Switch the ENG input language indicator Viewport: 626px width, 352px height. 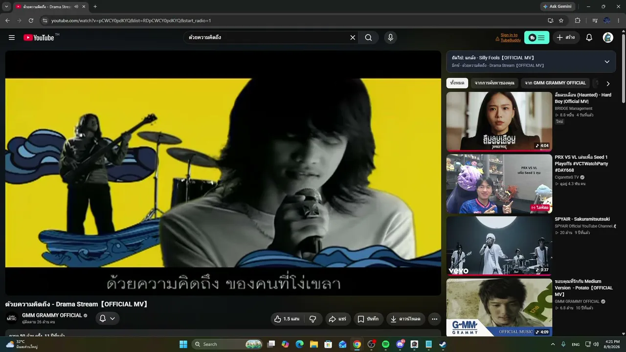[x=576, y=344]
